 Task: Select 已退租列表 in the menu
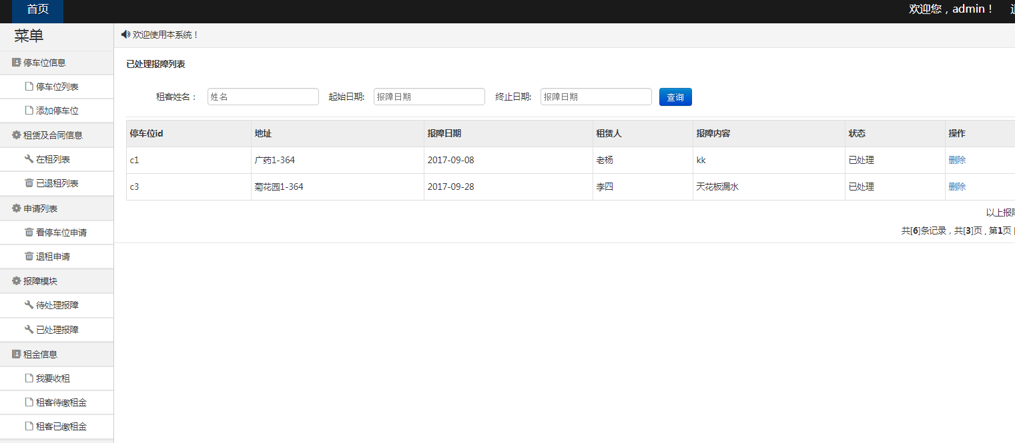click(57, 183)
